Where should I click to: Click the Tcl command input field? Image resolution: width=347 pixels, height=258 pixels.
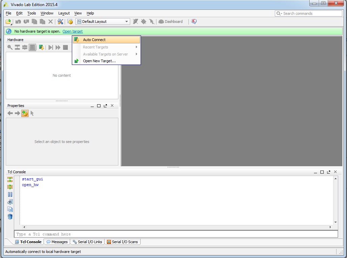click(x=176, y=234)
